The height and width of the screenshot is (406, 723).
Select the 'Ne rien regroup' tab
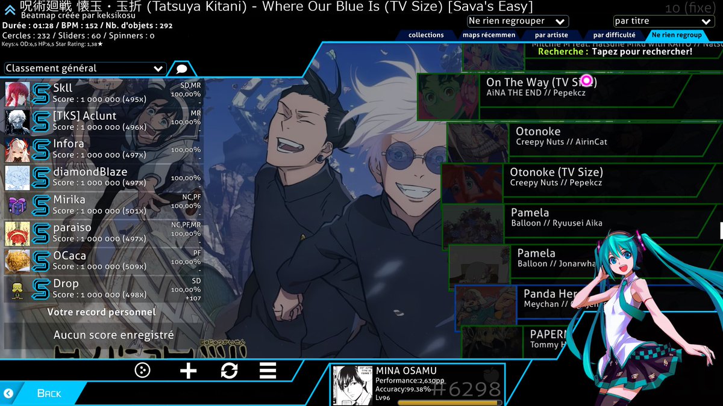[677, 35]
